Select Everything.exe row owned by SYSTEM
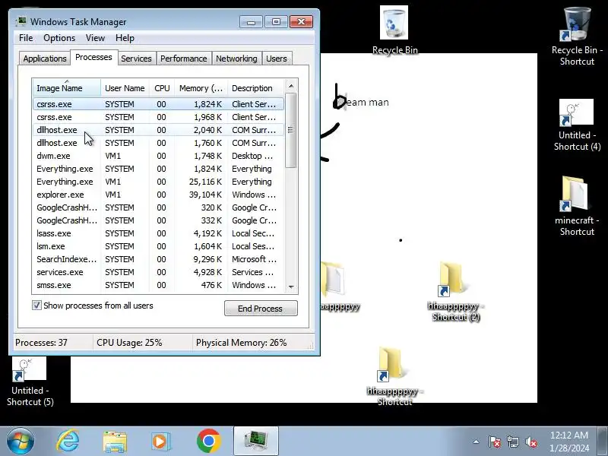Viewport: 608px width, 456px height. [x=159, y=169]
